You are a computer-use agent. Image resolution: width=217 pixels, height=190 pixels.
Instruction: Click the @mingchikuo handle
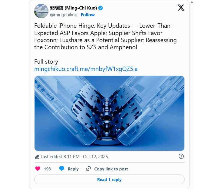point(63,15)
